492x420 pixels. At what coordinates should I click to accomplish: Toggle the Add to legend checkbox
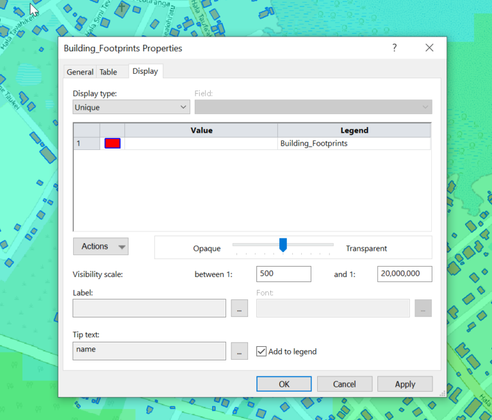coord(261,351)
